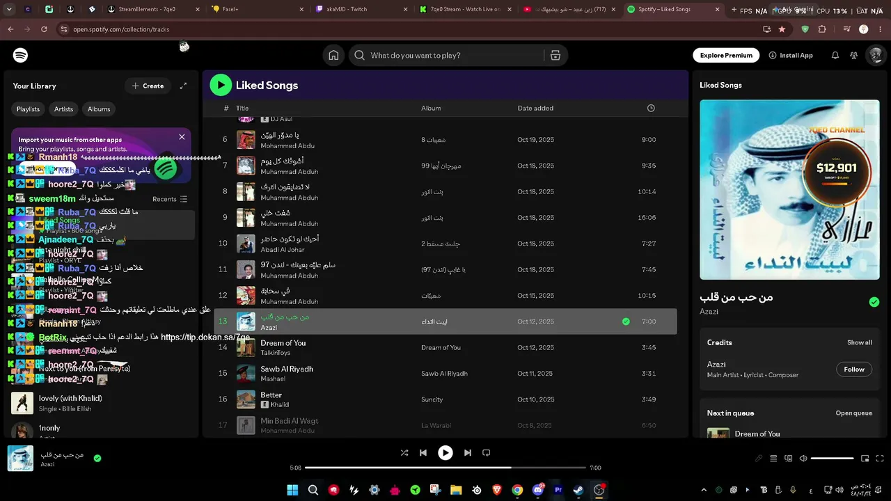
Task: Click Open queue link
Action: point(854,413)
